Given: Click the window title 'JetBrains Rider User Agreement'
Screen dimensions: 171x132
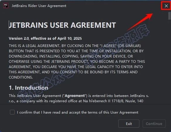Looking at the screenshot, I should click(x=39, y=6).
